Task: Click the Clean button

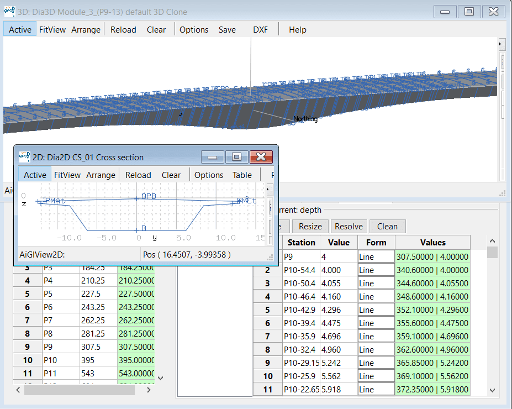Action: click(387, 227)
